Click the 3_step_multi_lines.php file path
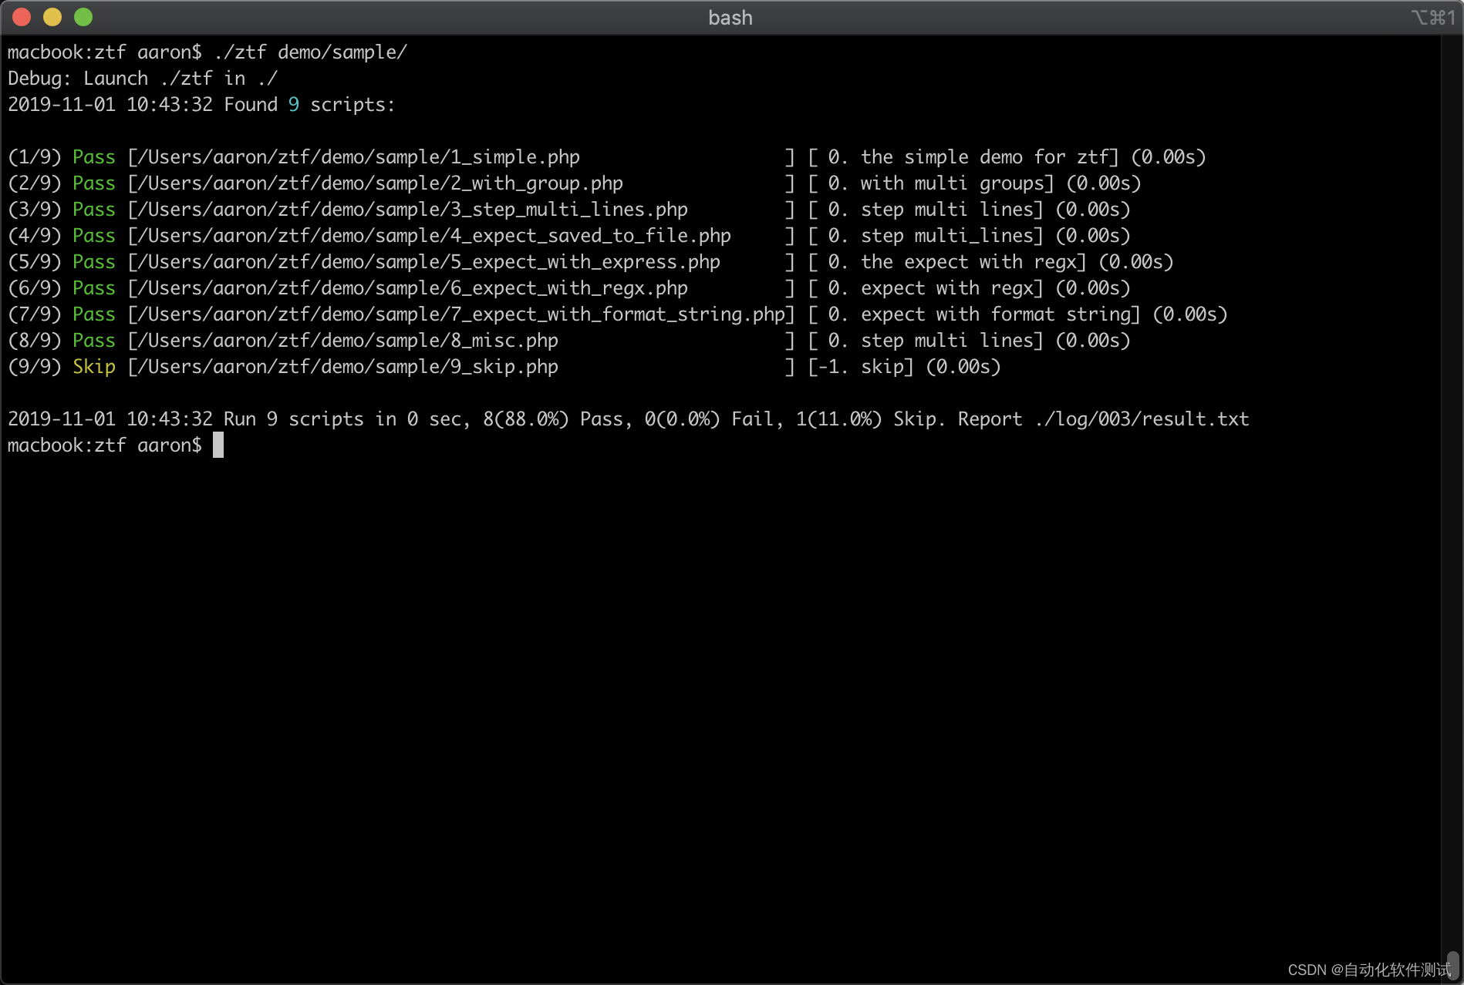Viewport: 1464px width, 985px height. [413, 210]
